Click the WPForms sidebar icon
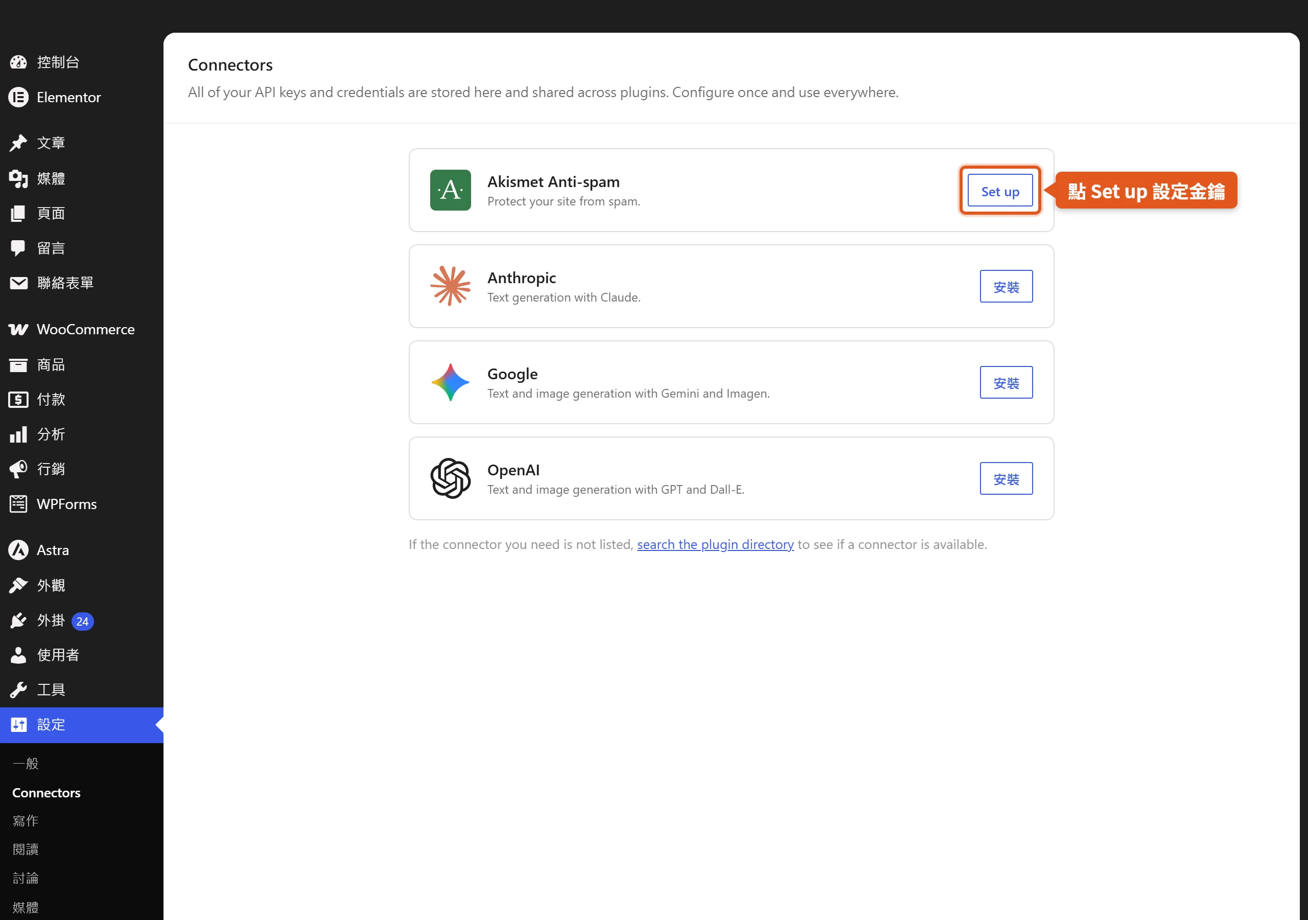This screenshot has height=920, width=1308. click(x=18, y=504)
